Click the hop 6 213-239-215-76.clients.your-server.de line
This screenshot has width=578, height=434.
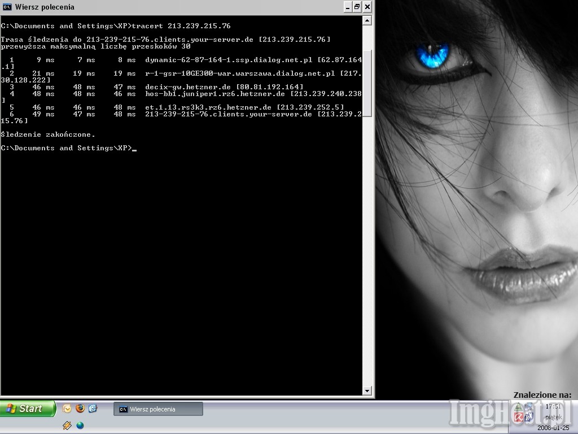point(181,118)
